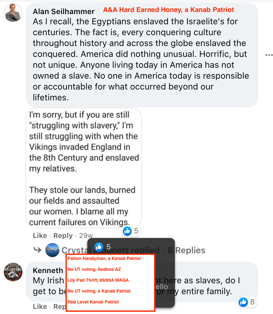
Task: Click Crystal Modnett's small avatar
Action: (52, 250)
